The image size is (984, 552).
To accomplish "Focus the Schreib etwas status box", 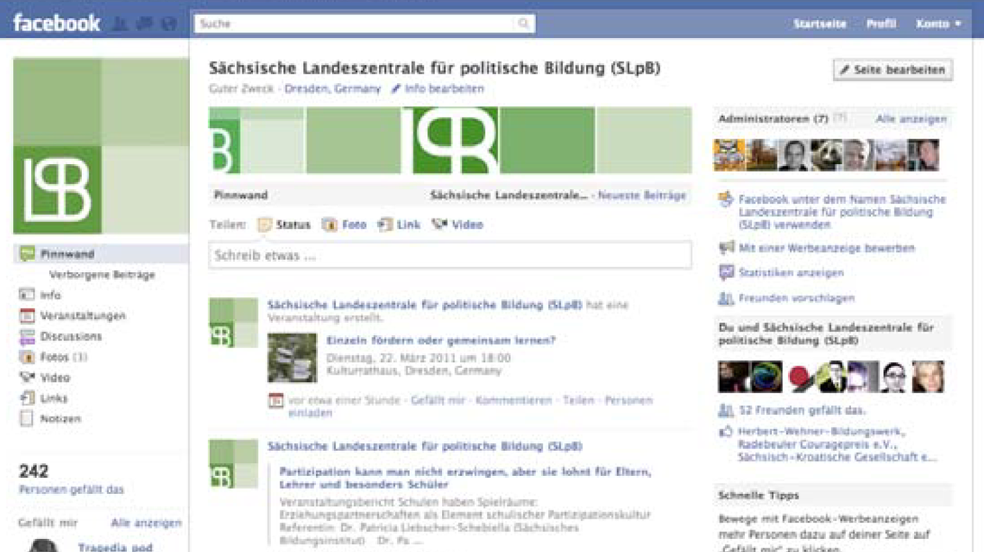I will tap(450, 256).
